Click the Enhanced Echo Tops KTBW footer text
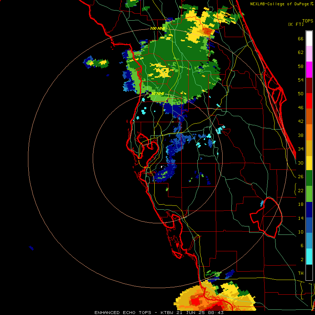The image size is (315, 315). point(159,313)
